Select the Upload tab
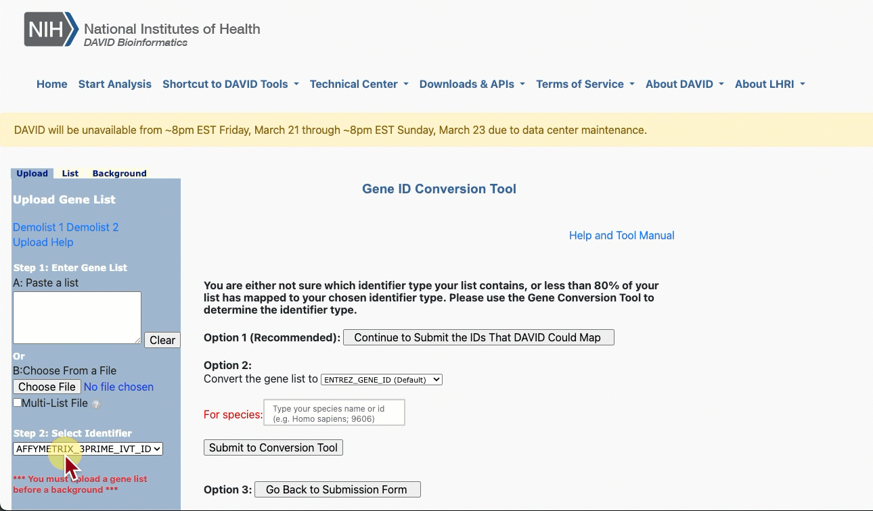 point(32,174)
